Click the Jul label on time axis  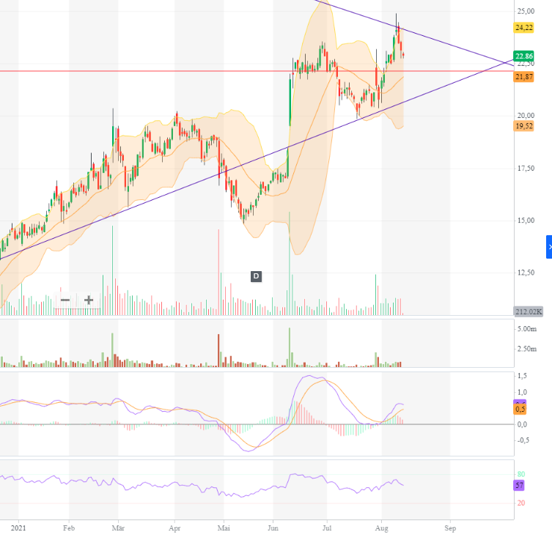(327, 528)
